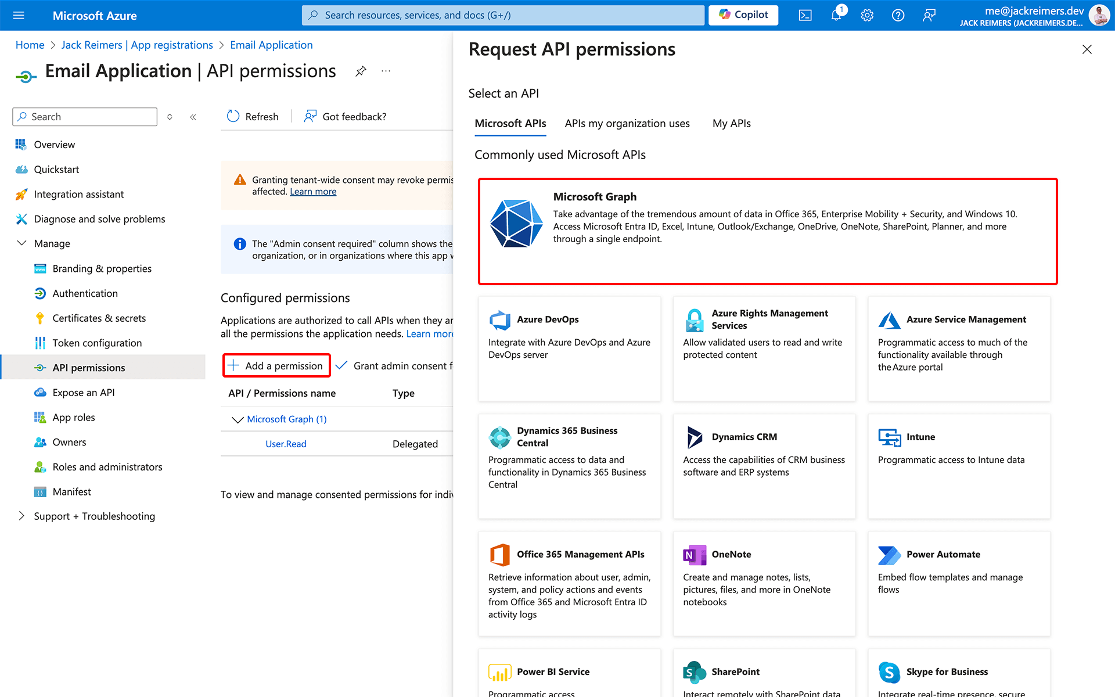
Task: Select the Power Automate card
Action: pyautogui.click(x=959, y=584)
